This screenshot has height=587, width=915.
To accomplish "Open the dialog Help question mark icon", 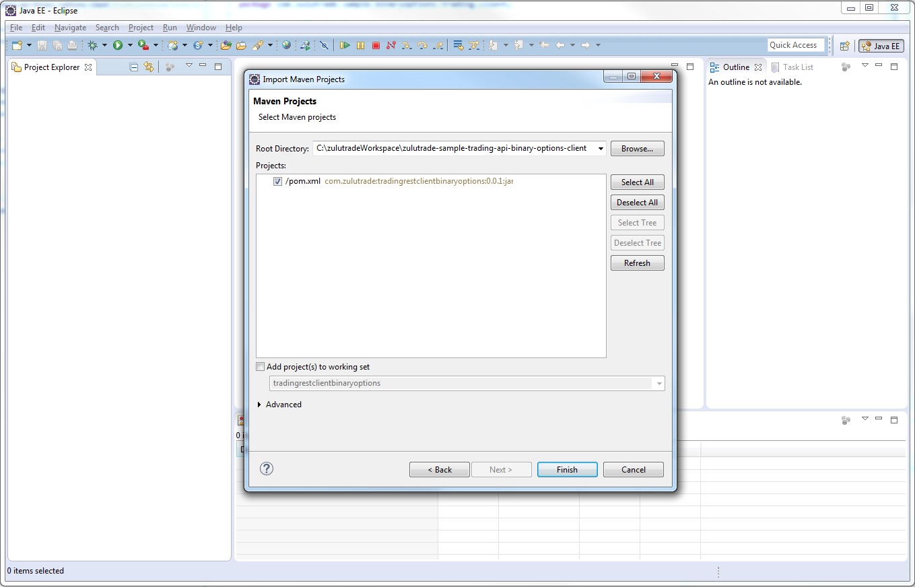I will [267, 469].
